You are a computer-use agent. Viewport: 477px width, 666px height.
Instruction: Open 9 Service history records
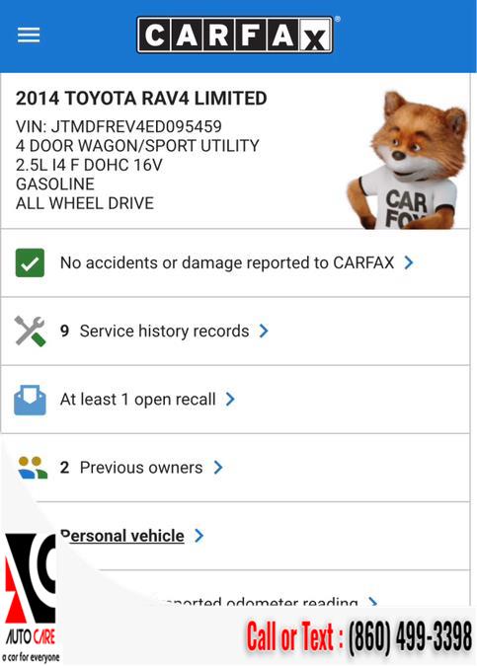coord(155,331)
